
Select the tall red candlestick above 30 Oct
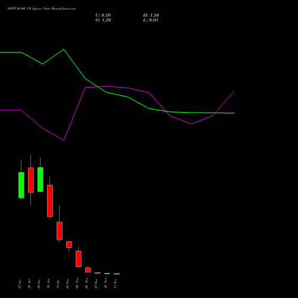pyautogui.click(x=50, y=201)
